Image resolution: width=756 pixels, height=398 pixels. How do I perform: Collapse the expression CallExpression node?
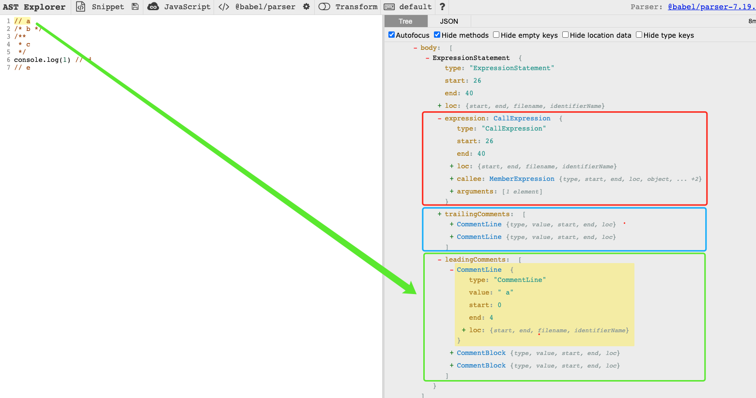coord(440,118)
